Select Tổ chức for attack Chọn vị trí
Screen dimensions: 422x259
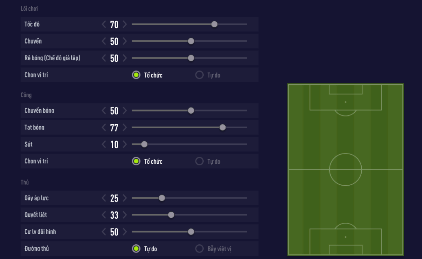pyautogui.click(x=136, y=161)
